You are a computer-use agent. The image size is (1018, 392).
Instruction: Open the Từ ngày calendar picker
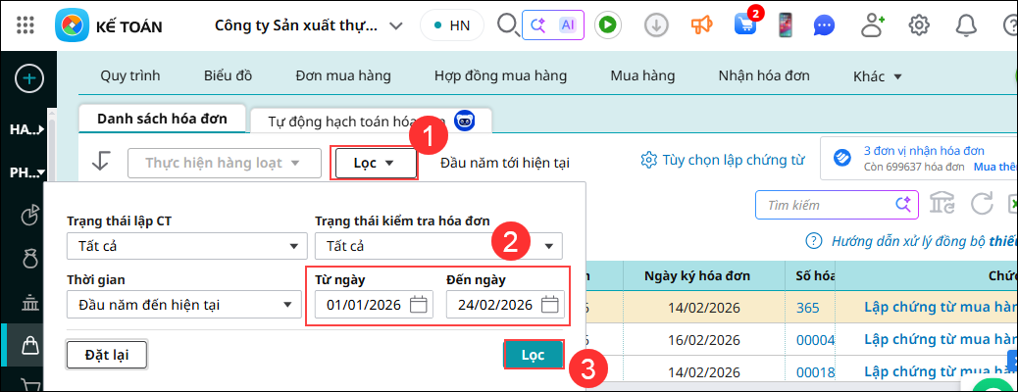pos(419,305)
